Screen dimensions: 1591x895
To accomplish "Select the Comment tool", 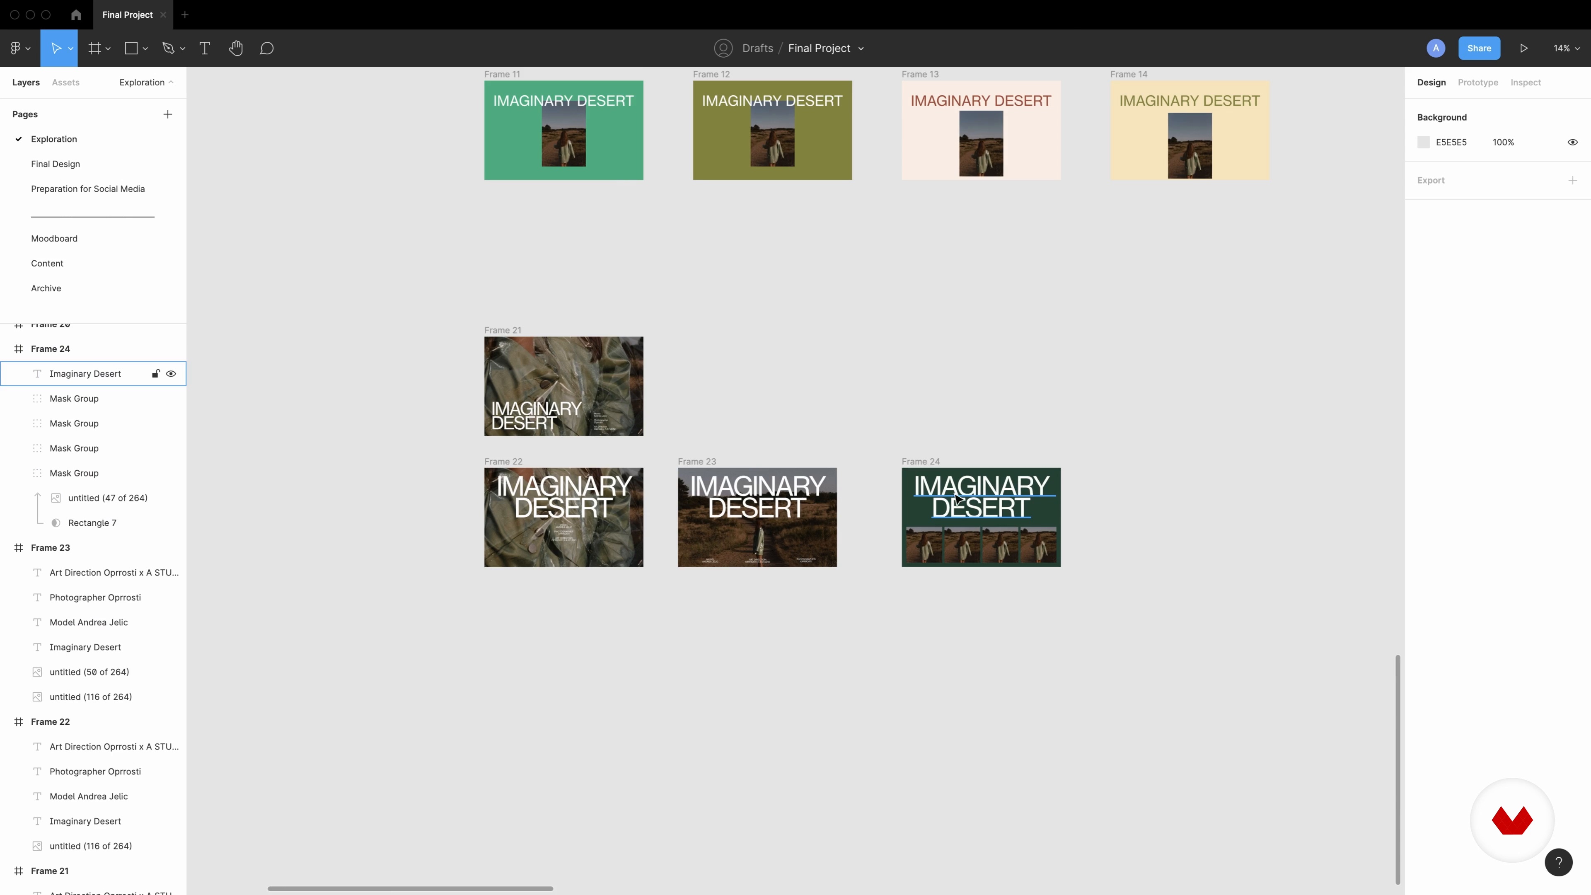I will coord(267,48).
